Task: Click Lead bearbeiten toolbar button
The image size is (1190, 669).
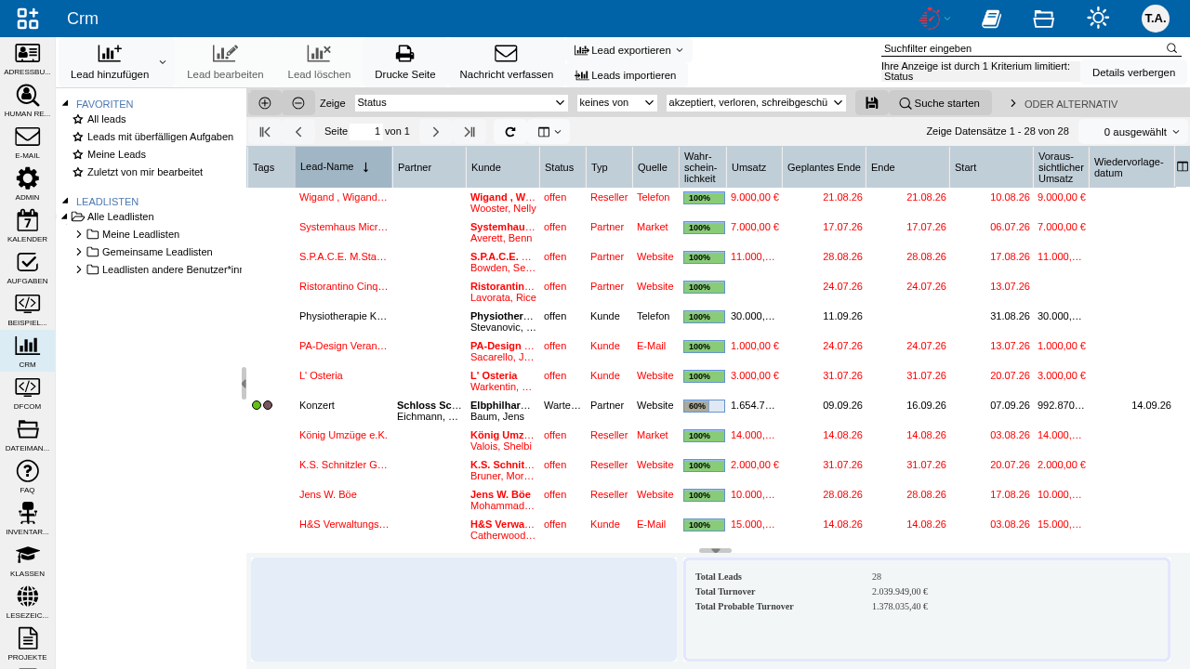Action: 225,62
